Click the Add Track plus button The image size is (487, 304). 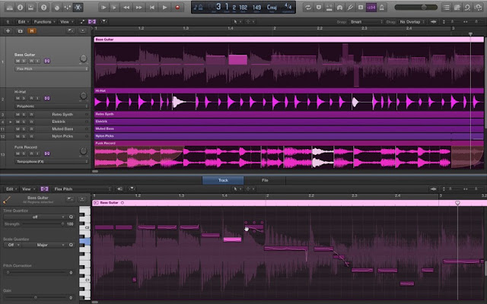[x=8, y=30]
